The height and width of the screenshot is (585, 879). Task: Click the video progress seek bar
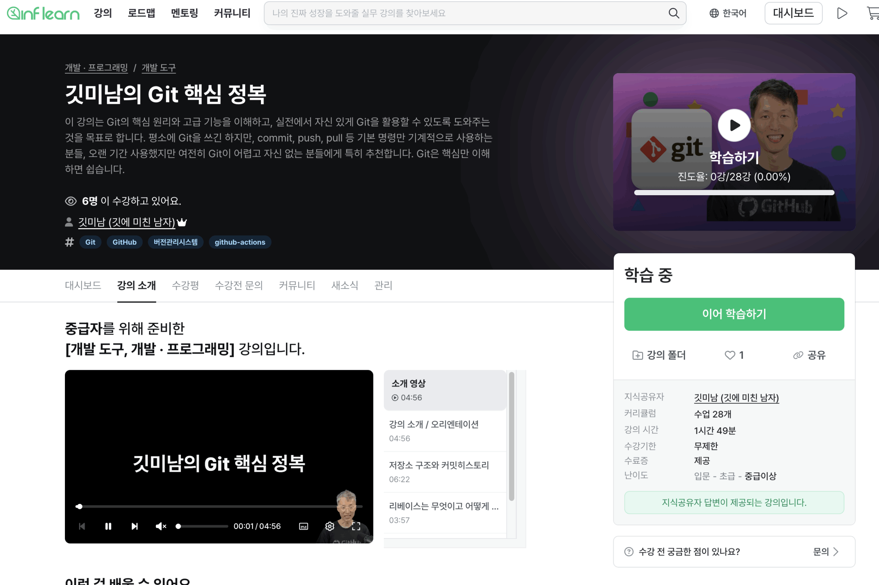tap(219, 507)
